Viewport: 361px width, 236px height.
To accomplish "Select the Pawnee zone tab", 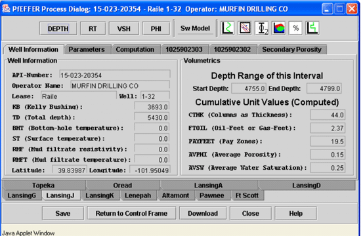I will pyautogui.click(x=212, y=195).
